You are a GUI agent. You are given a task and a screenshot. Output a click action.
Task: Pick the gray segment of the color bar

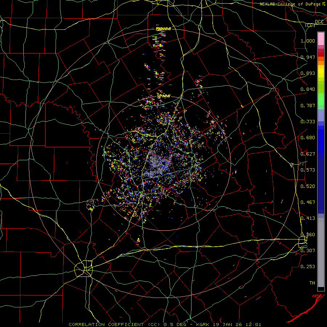(321, 253)
